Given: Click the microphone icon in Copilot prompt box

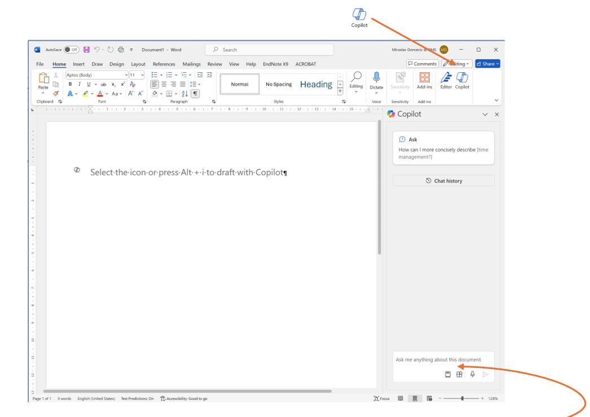Looking at the screenshot, I should coord(473,374).
